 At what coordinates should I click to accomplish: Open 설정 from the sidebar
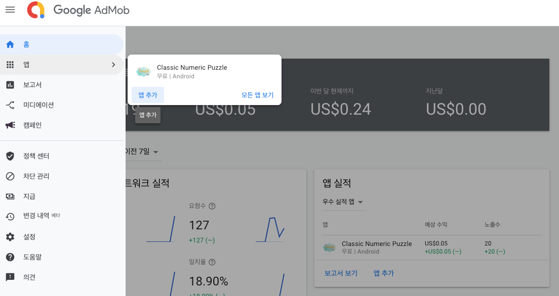pos(62,236)
